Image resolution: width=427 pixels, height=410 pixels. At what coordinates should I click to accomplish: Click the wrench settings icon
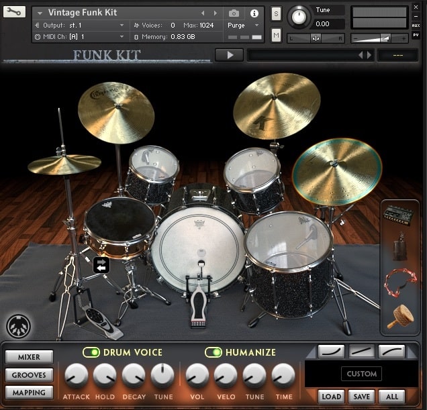point(15,12)
